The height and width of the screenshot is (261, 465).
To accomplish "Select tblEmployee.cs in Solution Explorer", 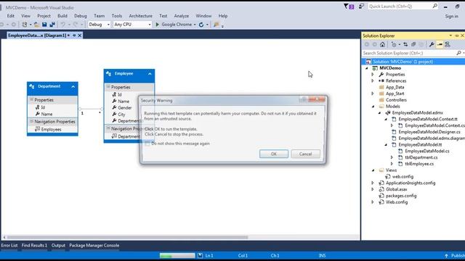I will pos(419,164).
